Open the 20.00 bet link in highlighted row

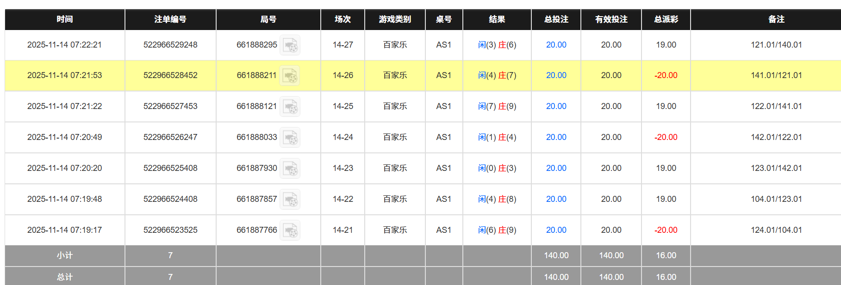pyautogui.click(x=556, y=75)
